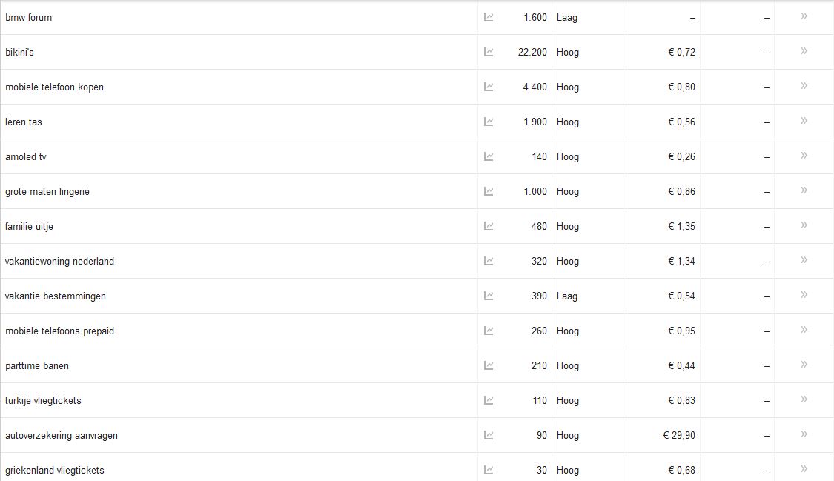This screenshot has height=481, width=834.
Task: Add griekenland vliegtickets via double-arrow icon
Action: pos(804,469)
